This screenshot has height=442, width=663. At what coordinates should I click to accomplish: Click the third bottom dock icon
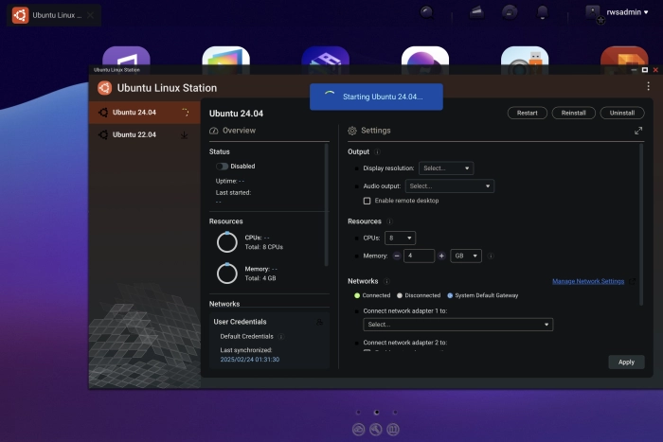[x=393, y=430]
